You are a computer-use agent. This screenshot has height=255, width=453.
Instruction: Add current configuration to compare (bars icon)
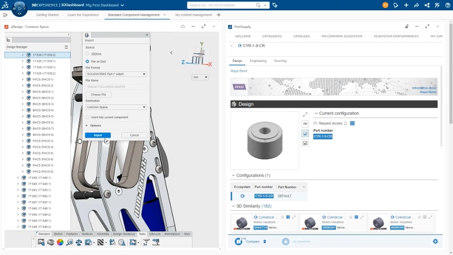tap(352, 124)
